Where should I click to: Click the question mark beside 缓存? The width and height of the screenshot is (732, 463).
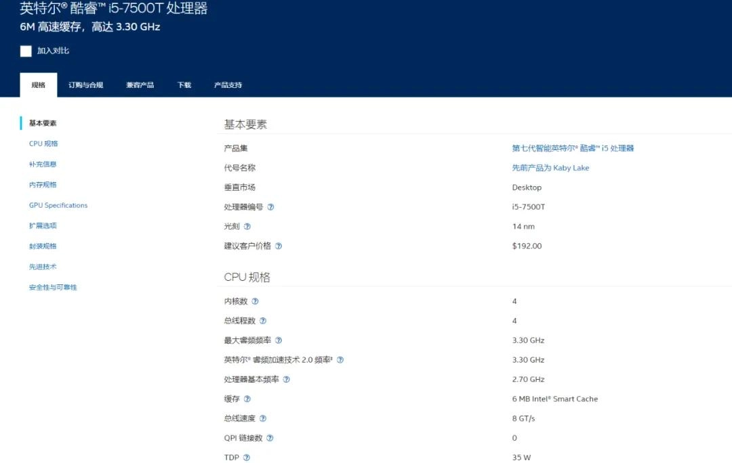click(247, 399)
